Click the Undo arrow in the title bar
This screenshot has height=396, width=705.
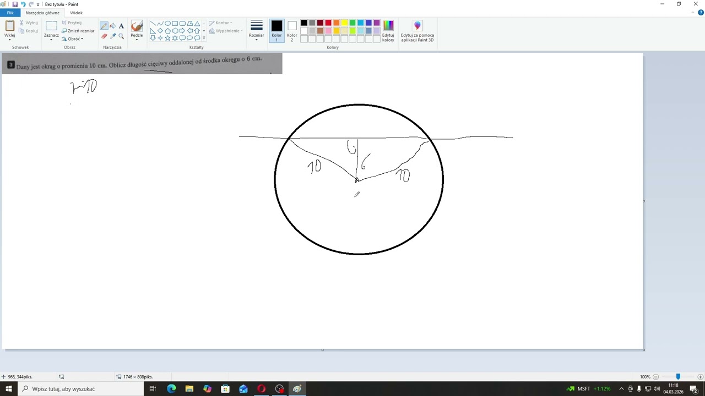[x=23, y=4]
